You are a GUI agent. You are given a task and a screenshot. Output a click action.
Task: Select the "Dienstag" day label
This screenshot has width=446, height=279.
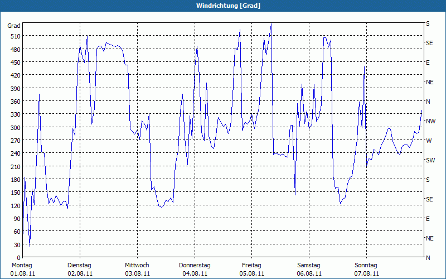pos(79,266)
